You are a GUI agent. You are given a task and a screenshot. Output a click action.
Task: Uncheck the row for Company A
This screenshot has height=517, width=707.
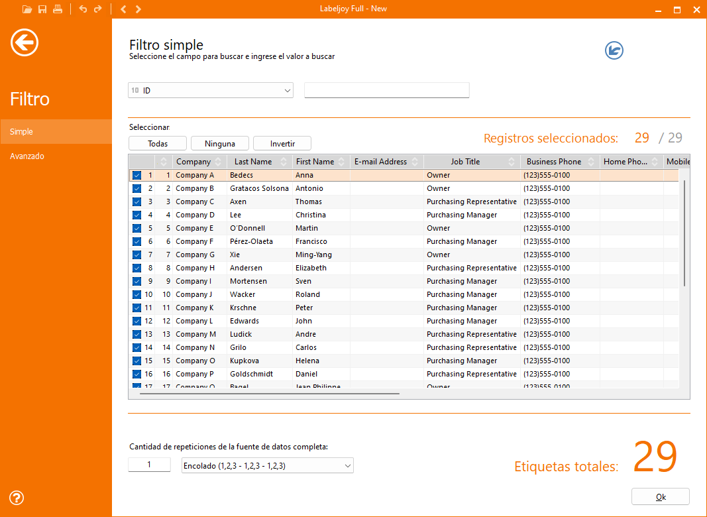136,176
